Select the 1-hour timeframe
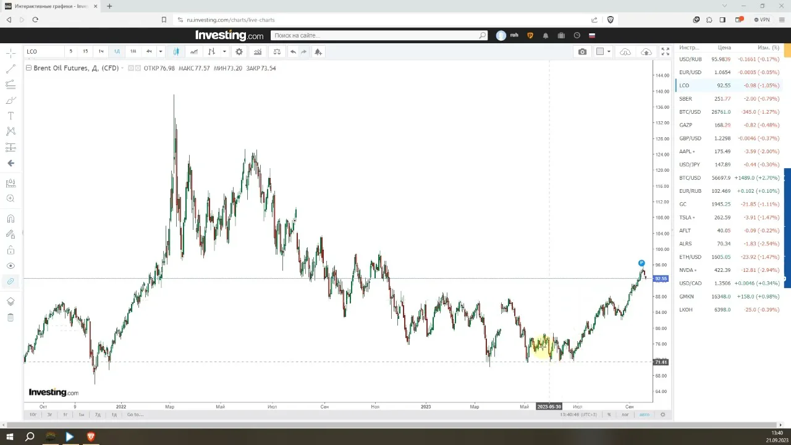Screen dimensions: 791x445 101,52
